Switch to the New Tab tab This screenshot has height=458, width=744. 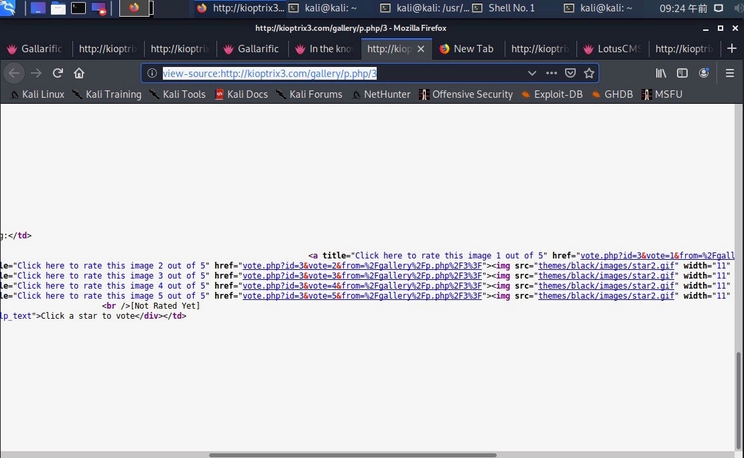469,49
